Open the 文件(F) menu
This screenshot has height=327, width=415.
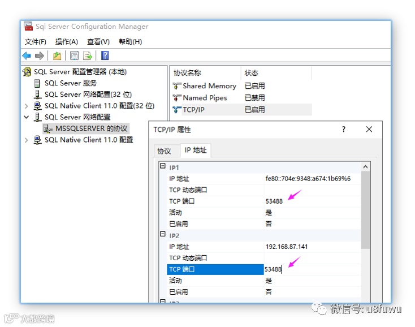[x=36, y=41]
